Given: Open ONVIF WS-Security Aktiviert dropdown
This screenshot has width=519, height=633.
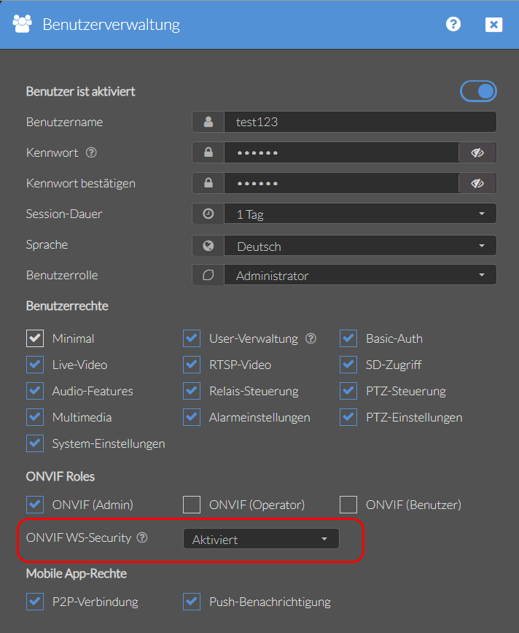Looking at the screenshot, I should tap(261, 539).
